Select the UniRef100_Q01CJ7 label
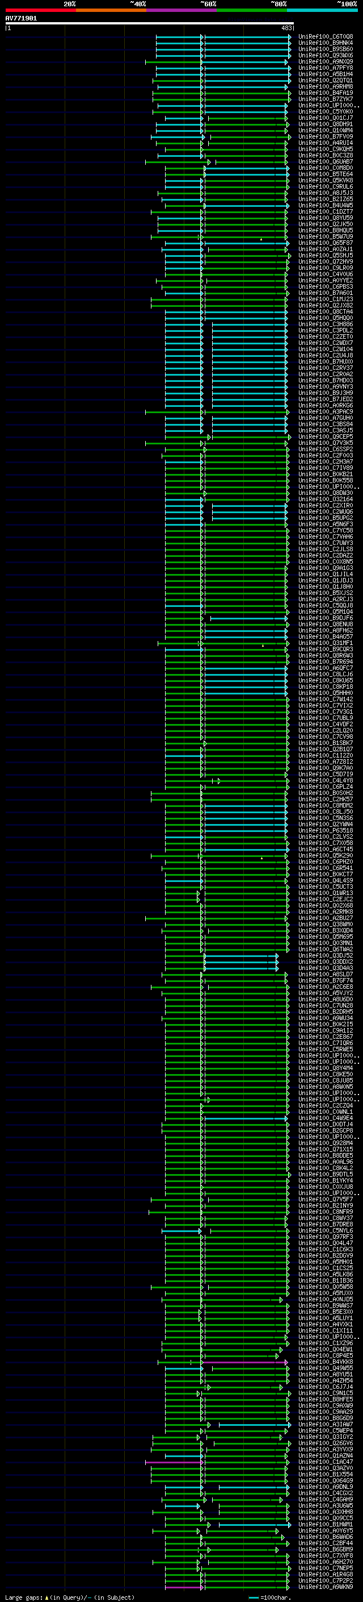This screenshot has width=363, height=1602. [325, 118]
